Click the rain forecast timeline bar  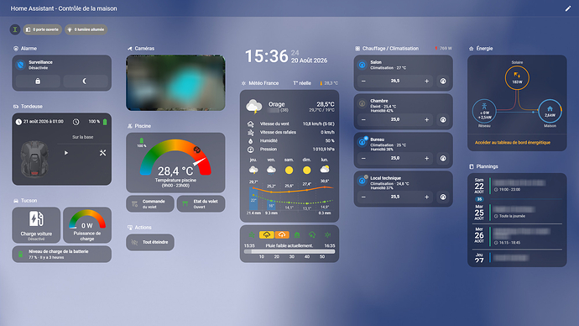pyautogui.click(x=289, y=252)
